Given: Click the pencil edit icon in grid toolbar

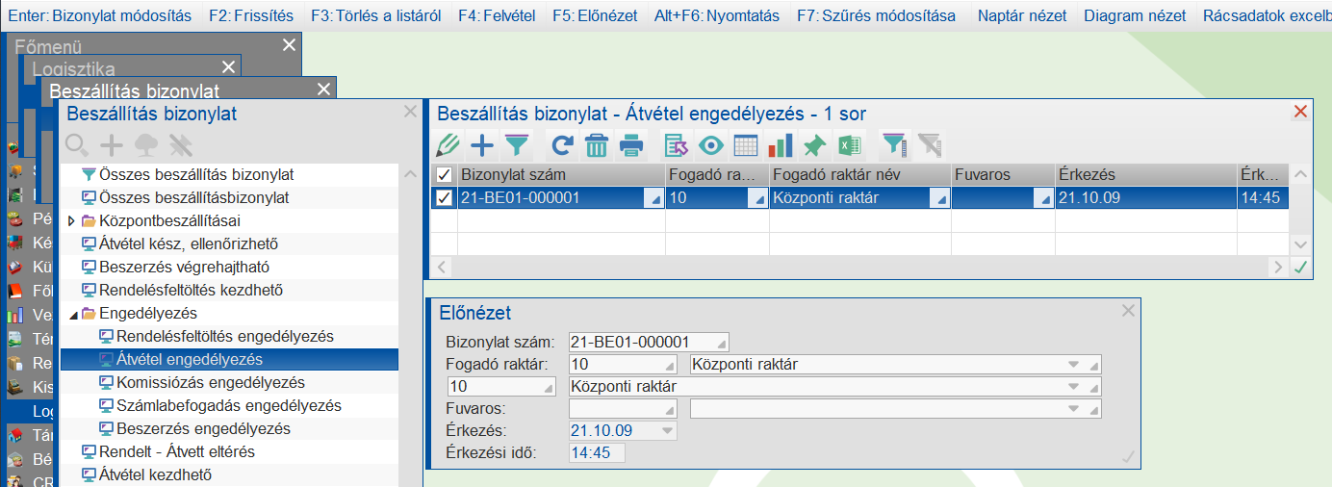Looking at the screenshot, I should (x=448, y=145).
